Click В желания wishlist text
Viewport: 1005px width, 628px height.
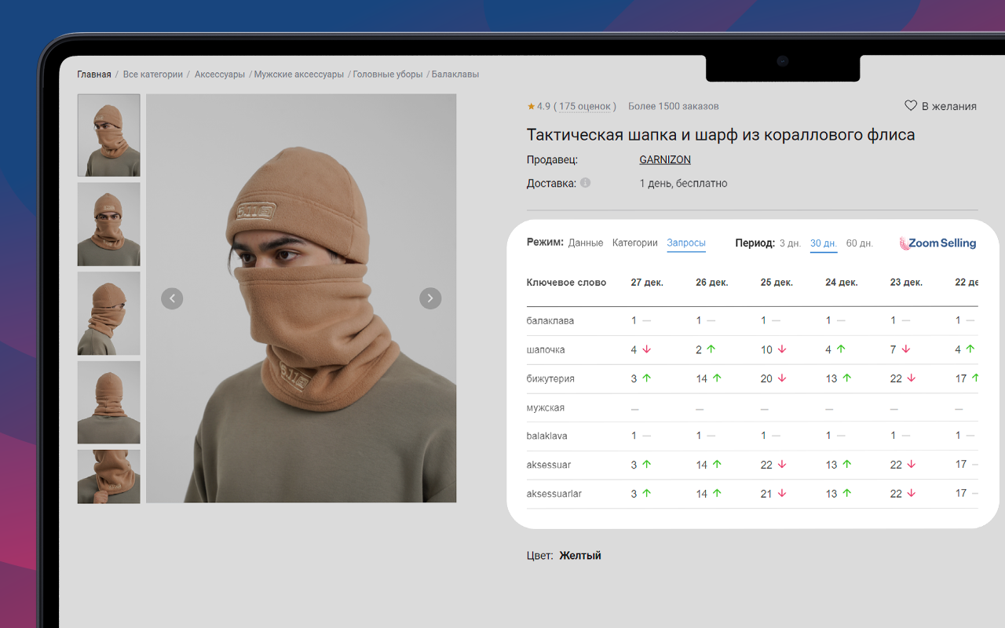pyautogui.click(x=949, y=106)
